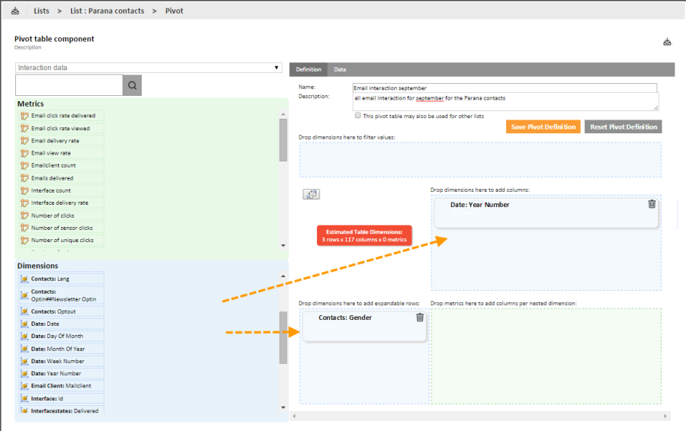Click the export icon at top right
Screen dimensions: 686x431
point(667,42)
